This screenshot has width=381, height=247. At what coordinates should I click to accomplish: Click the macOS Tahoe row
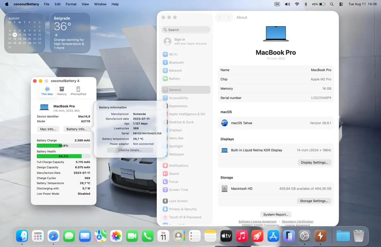point(276,123)
